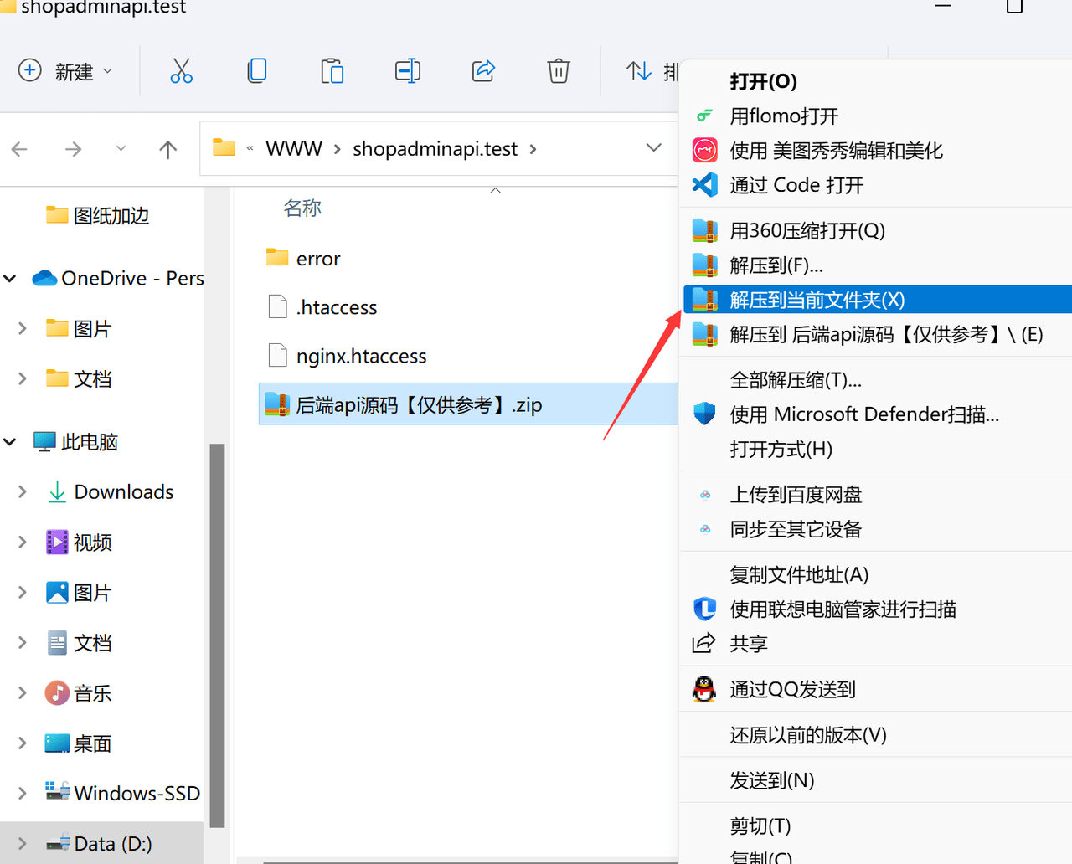Collapse the OneDrive tree node
The width and height of the screenshot is (1072, 864).
click(11, 278)
